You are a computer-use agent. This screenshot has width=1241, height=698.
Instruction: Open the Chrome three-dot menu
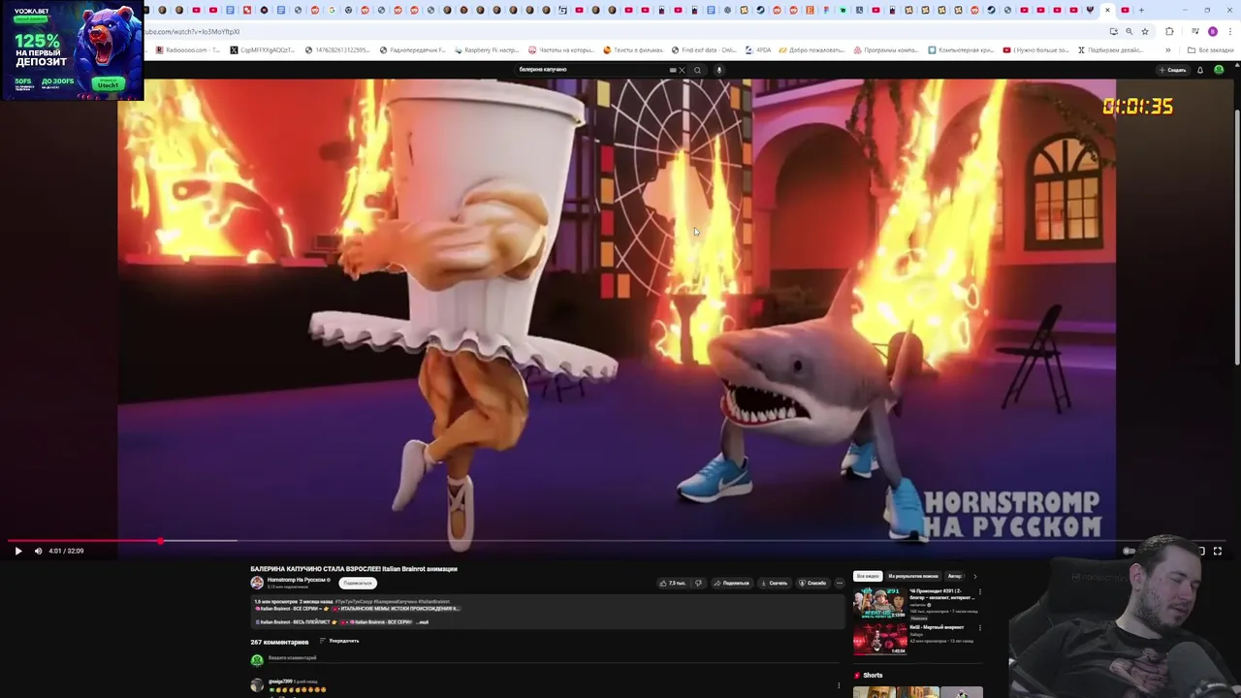click(x=1228, y=31)
